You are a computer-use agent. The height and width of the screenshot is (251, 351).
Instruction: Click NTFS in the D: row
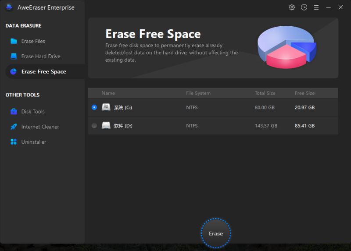[192, 126]
